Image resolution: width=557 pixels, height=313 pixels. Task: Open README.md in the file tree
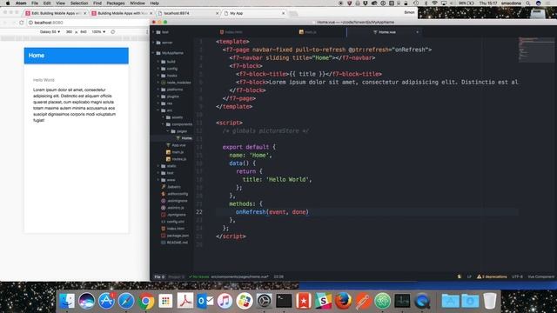coord(174,243)
